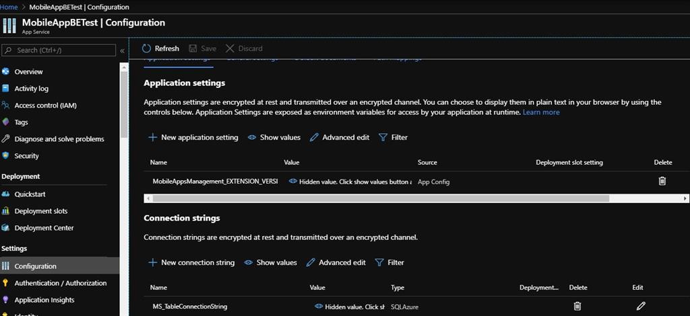690x316 pixels.
Task: Click the Application Insights bulb icon
Action: coord(5,300)
